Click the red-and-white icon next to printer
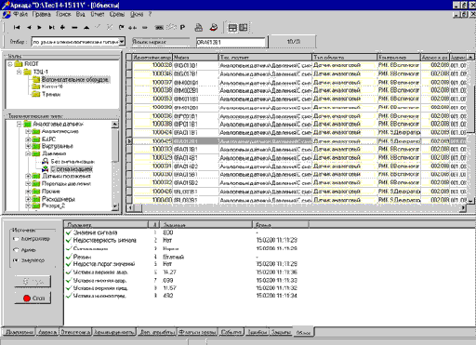476x345 pixels. pyautogui.click(x=214, y=28)
